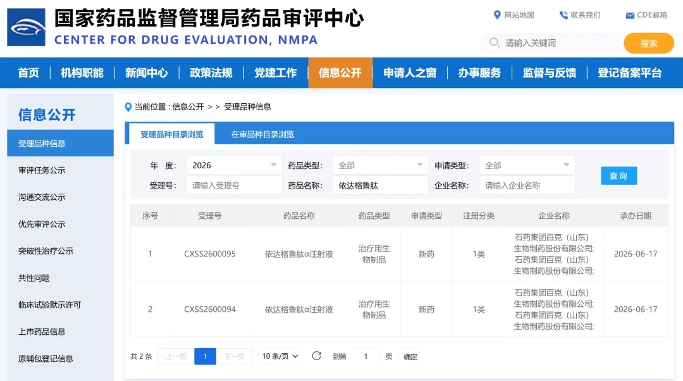Open 申请人之窗 in the navigation bar

click(410, 73)
